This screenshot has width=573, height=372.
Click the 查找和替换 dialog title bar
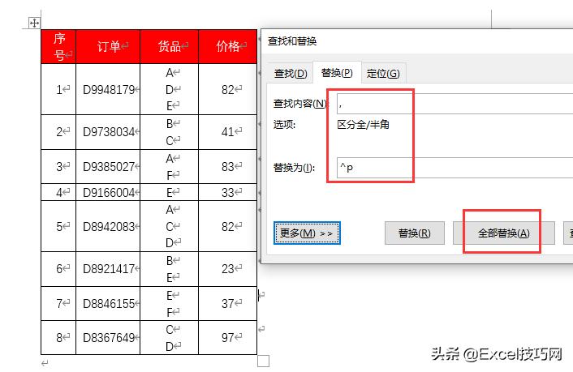[417, 41]
